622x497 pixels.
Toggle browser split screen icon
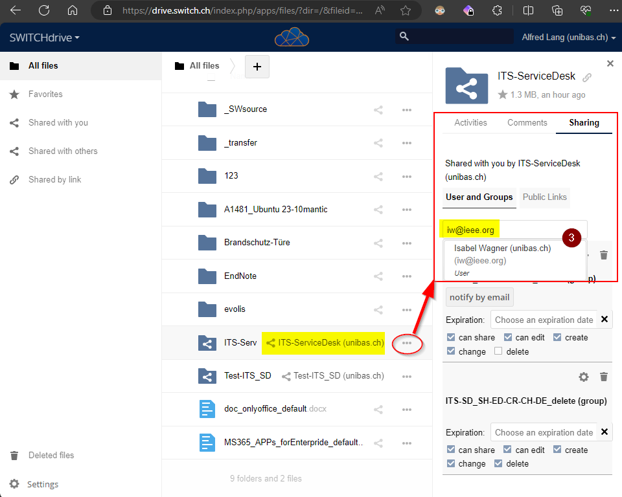click(528, 10)
